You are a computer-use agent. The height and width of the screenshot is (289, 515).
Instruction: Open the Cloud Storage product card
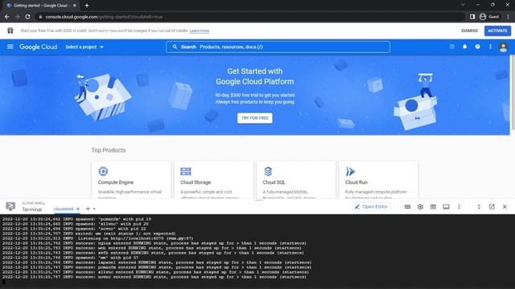point(213,180)
